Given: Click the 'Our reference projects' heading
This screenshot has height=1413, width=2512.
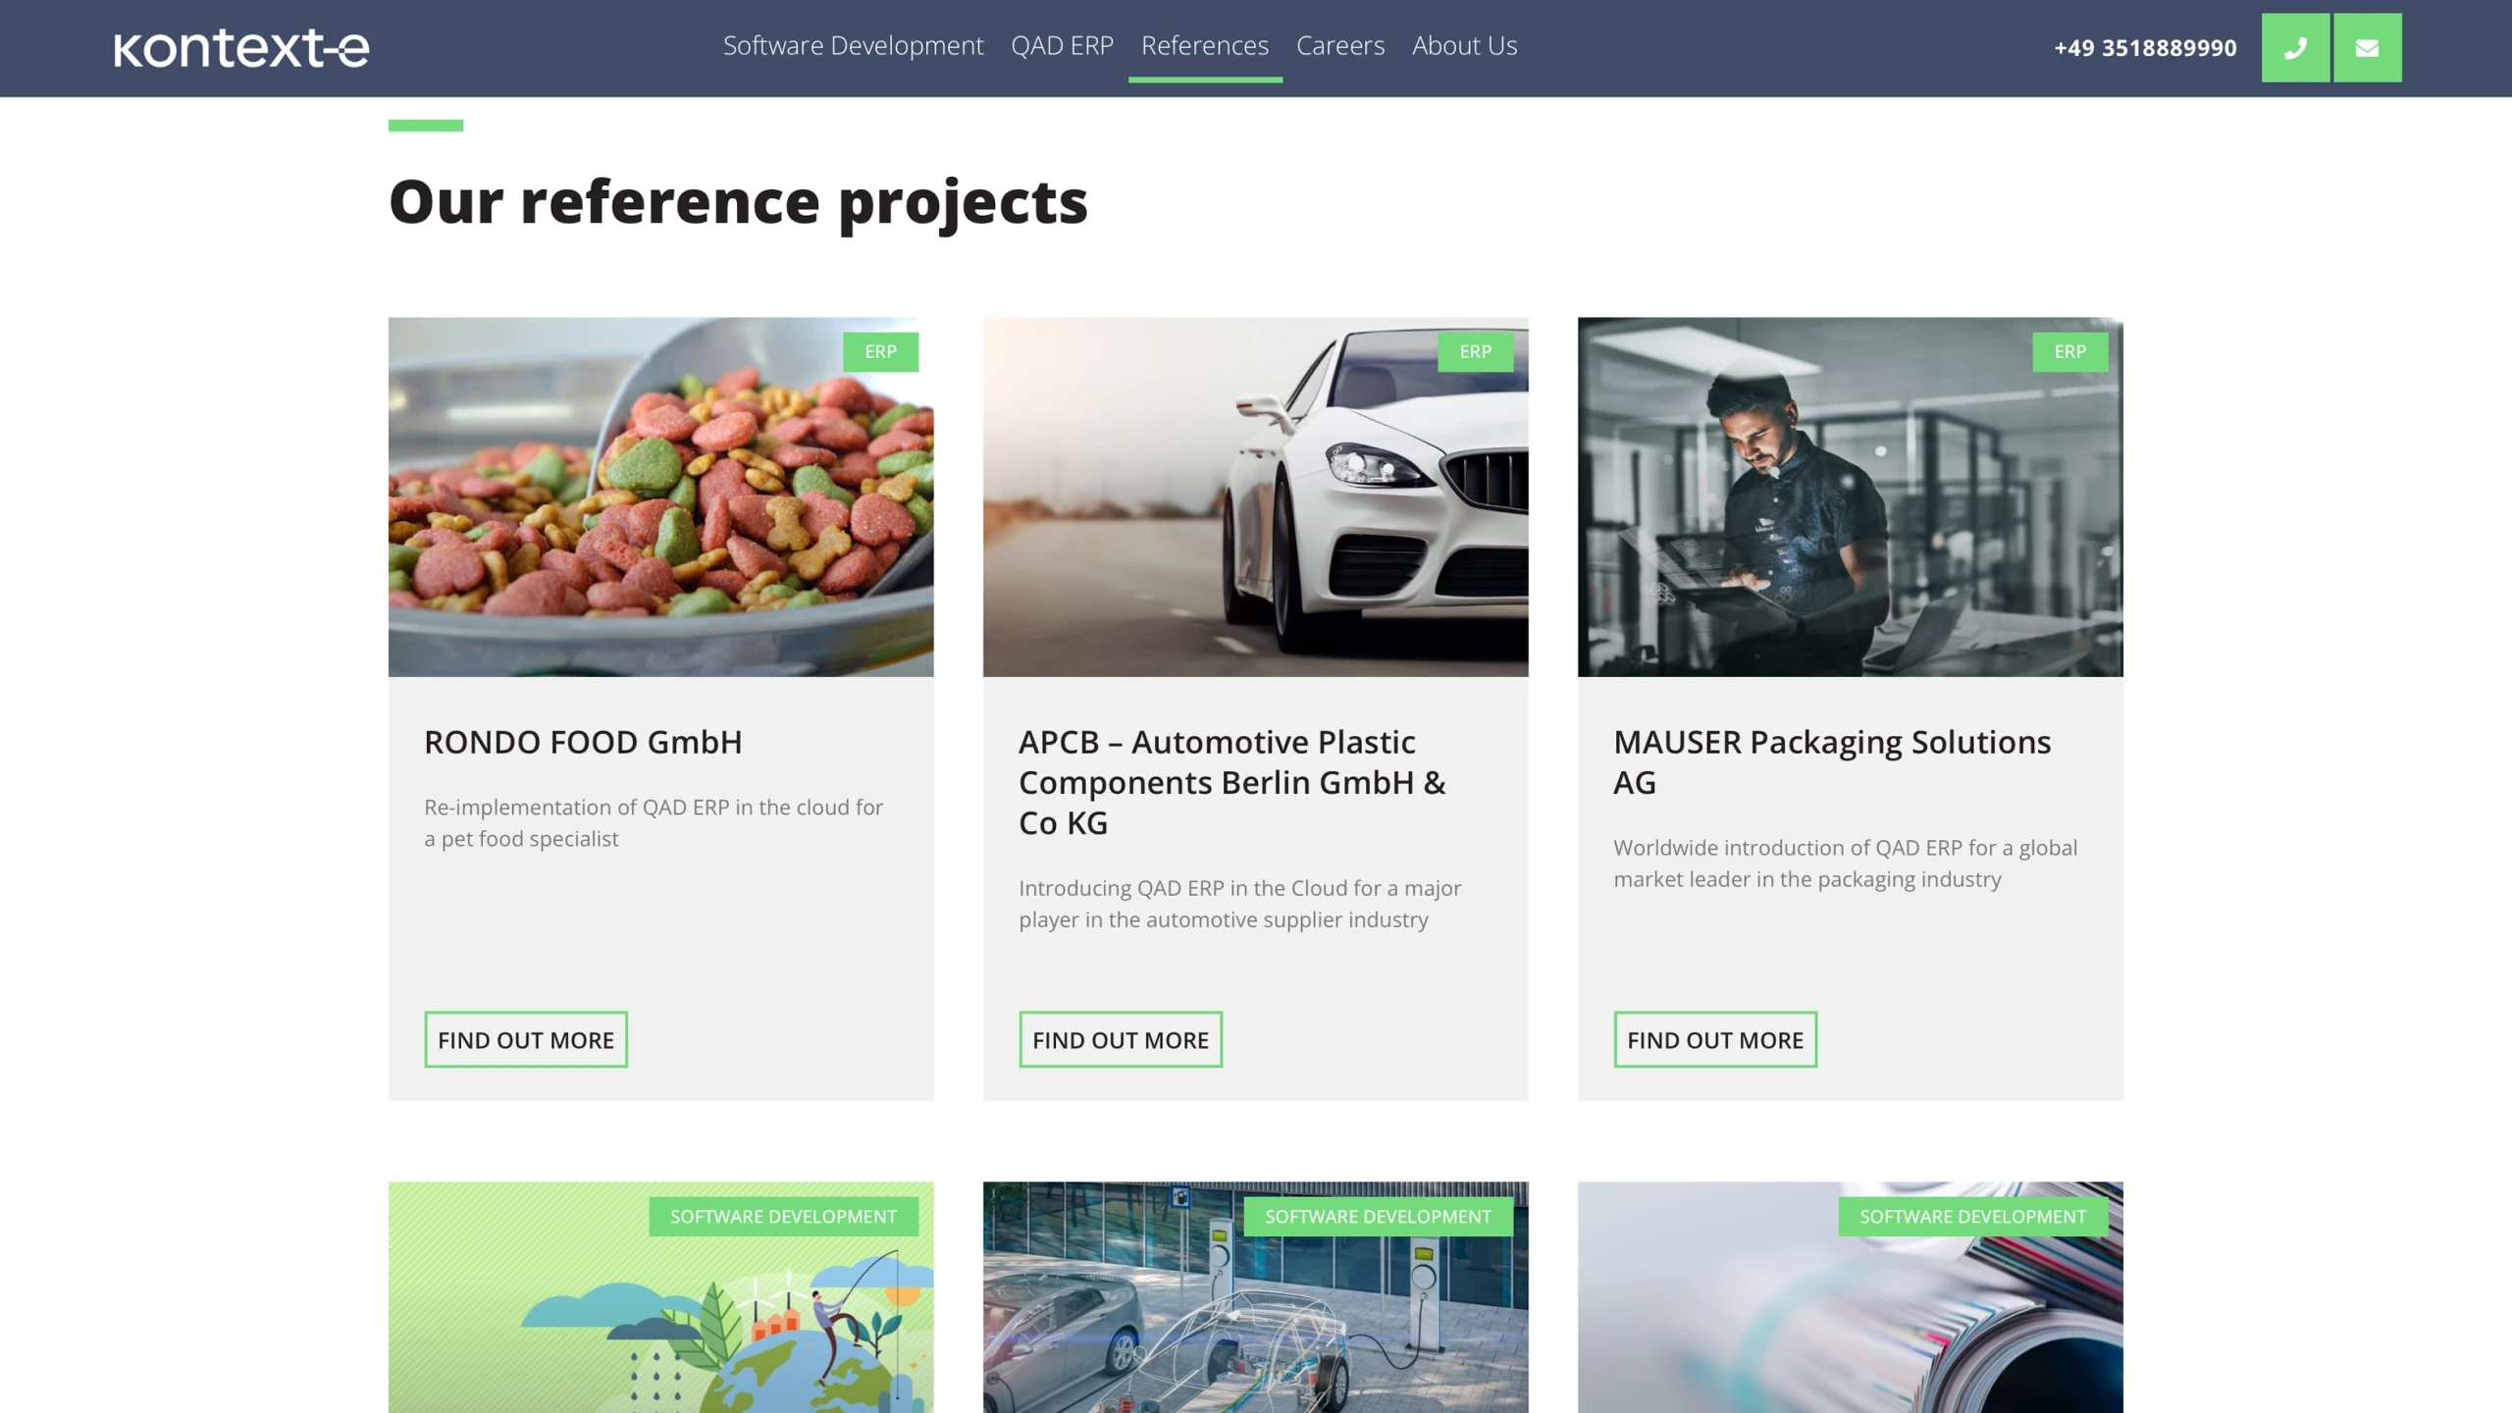Looking at the screenshot, I should (738, 202).
